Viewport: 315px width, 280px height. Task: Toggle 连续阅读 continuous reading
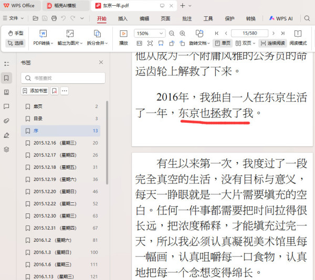point(272,43)
